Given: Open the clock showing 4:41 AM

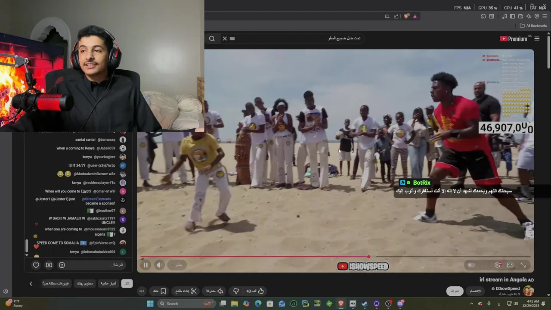Looking at the screenshot, I should point(533,304).
